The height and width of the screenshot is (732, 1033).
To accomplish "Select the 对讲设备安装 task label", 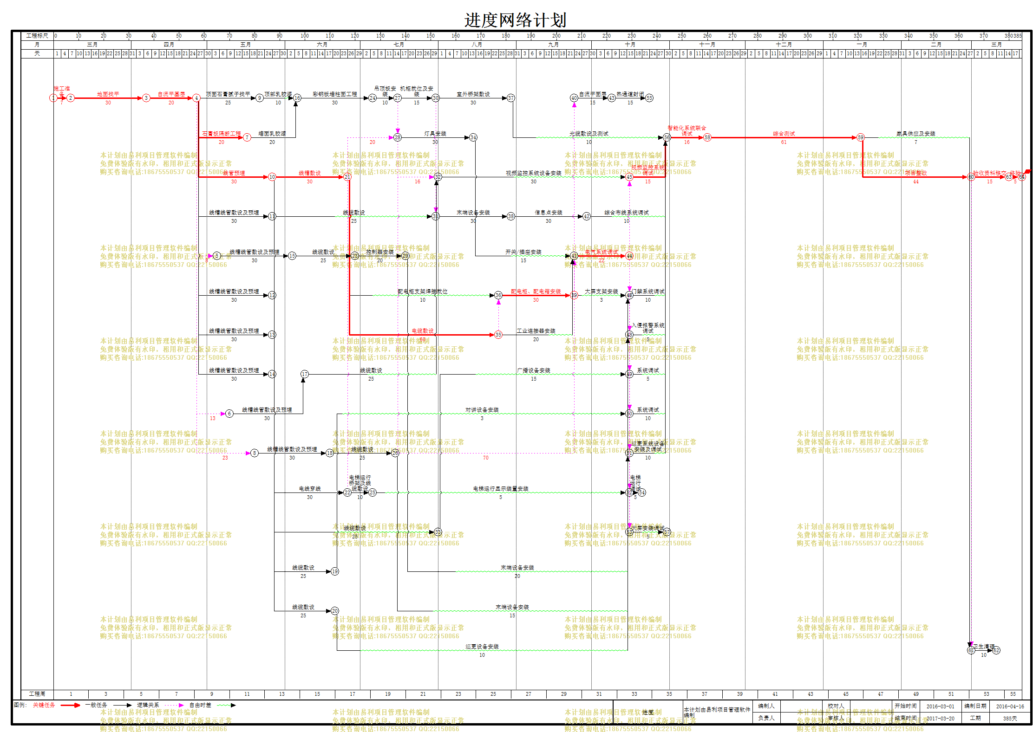I will pos(482,410).
